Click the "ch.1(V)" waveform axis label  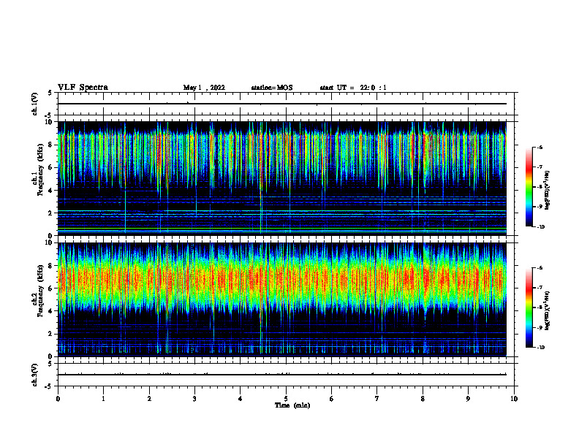(x=35, y=104)
